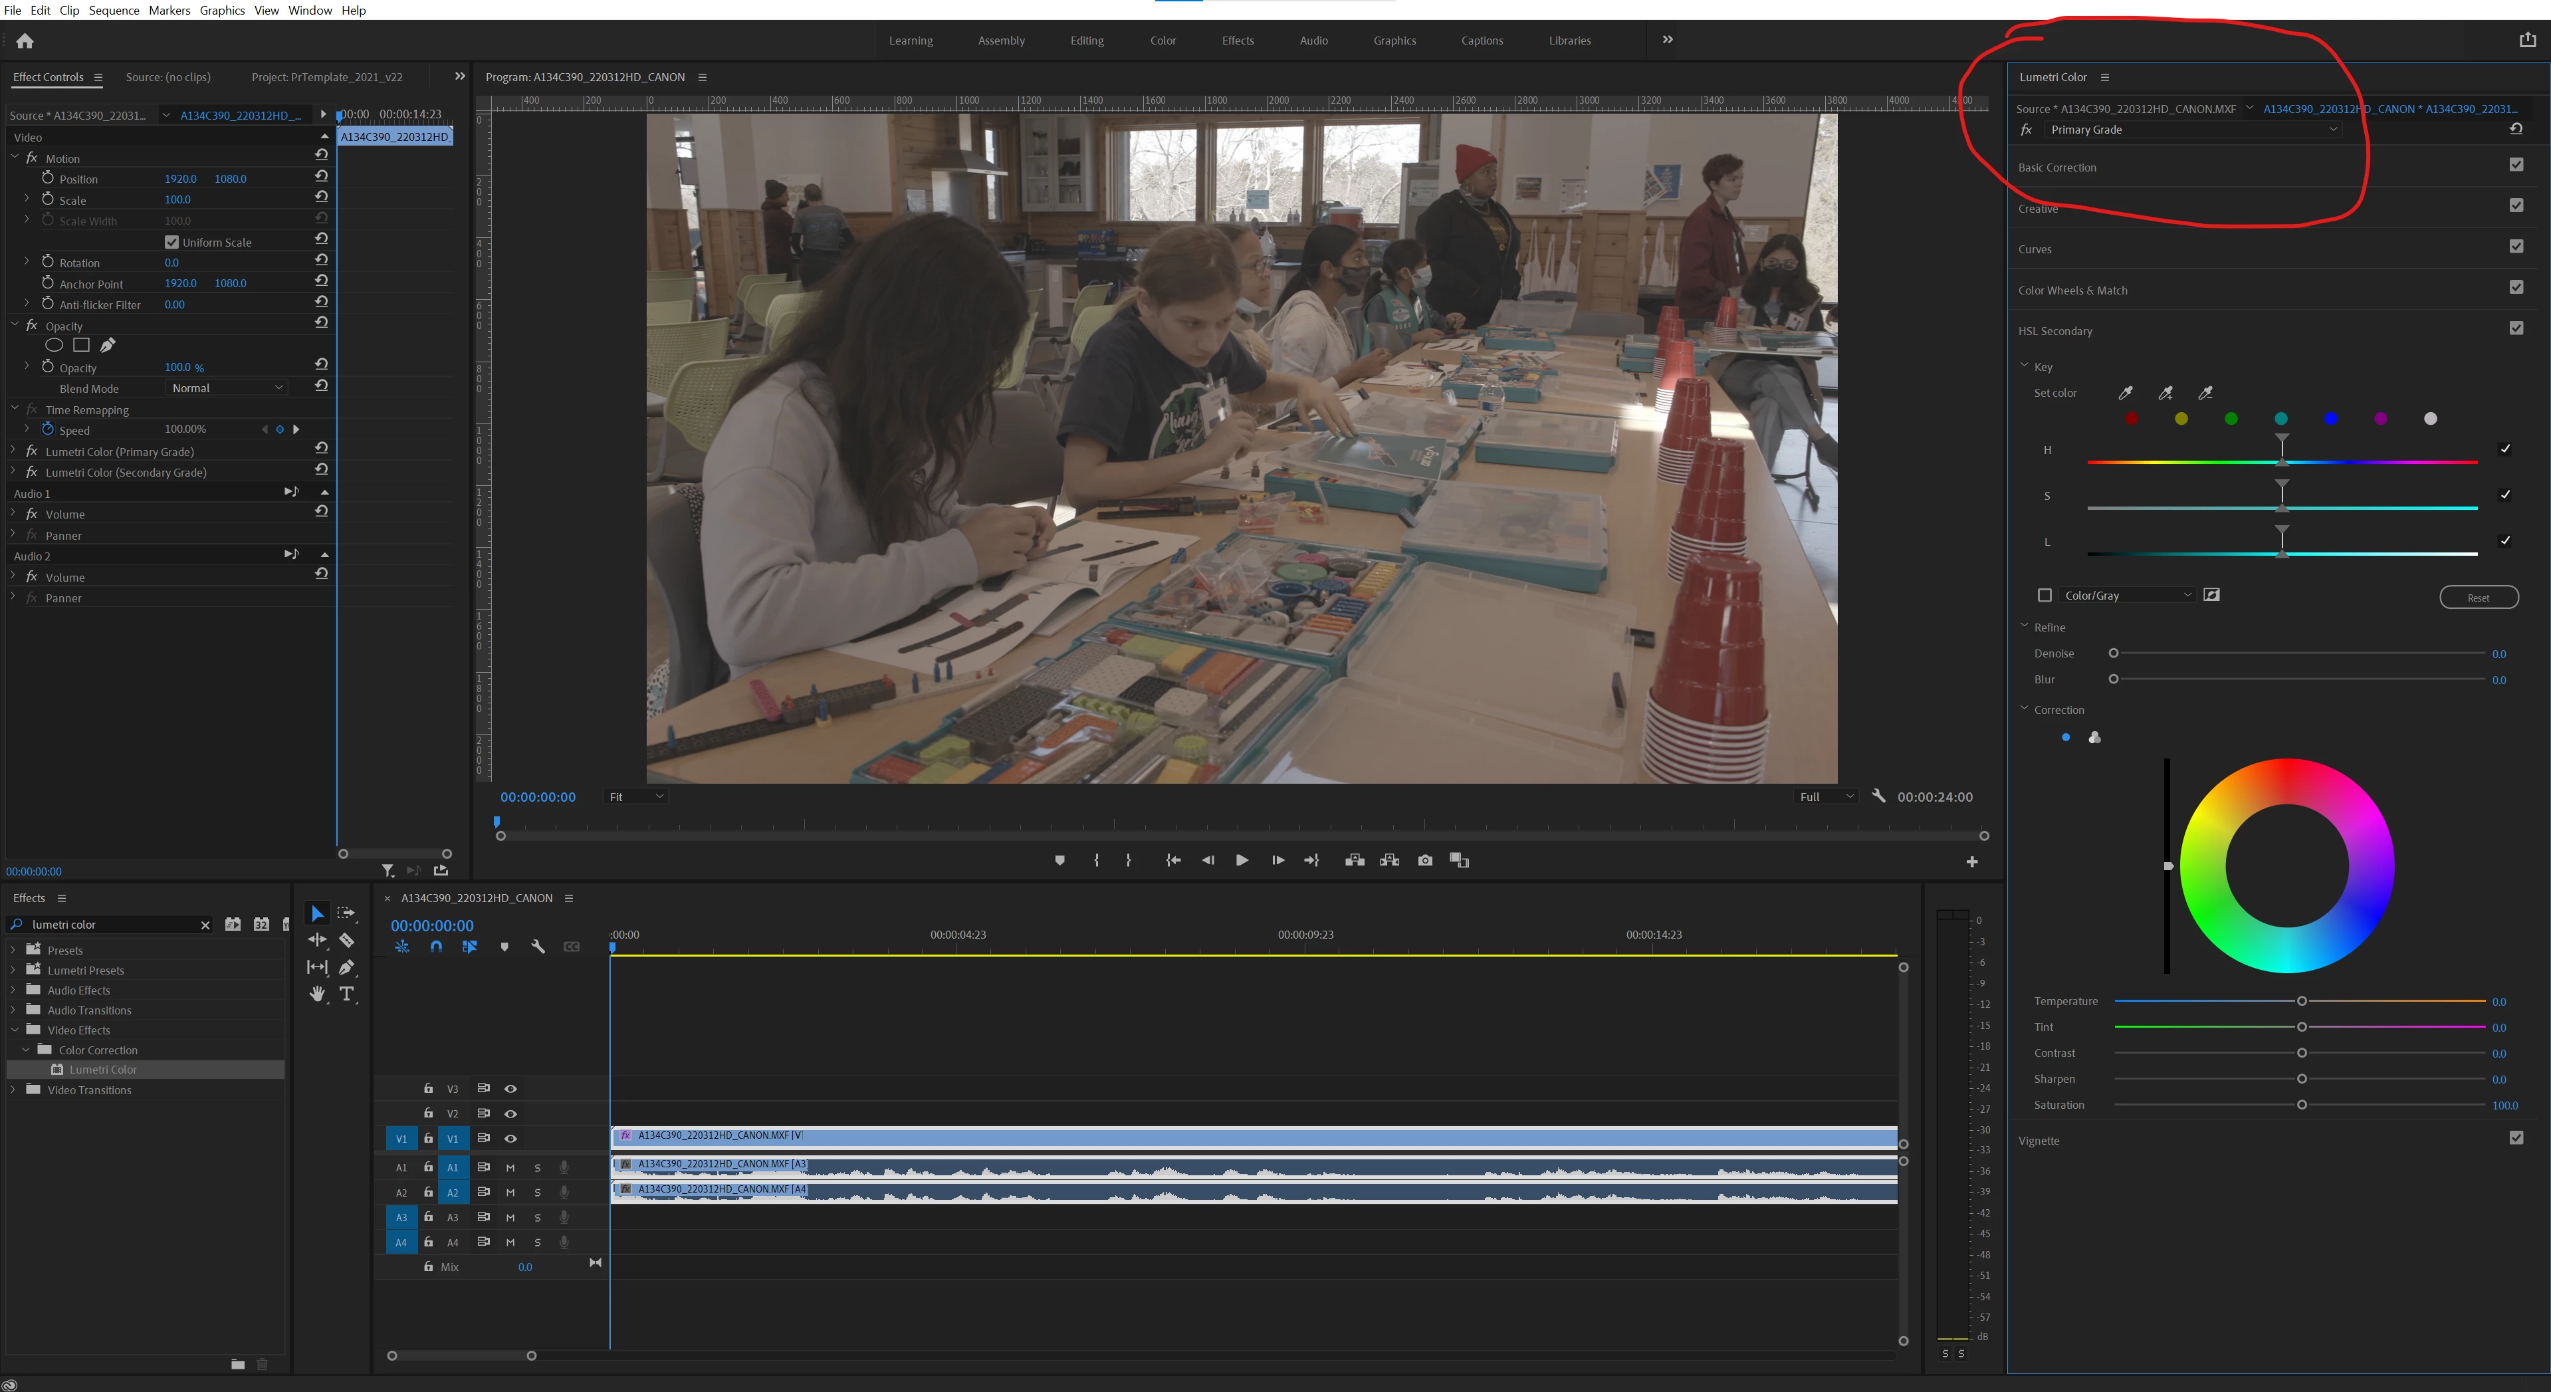
Task: Select the Razor tool
Action: (x=346, y=939)
